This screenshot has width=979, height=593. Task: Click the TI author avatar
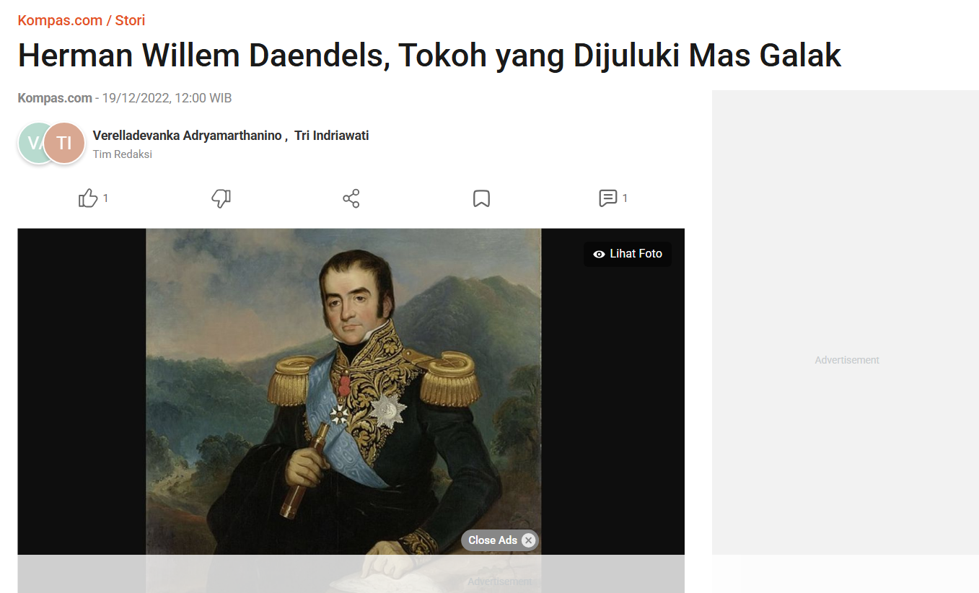click(x=64, y=143)
